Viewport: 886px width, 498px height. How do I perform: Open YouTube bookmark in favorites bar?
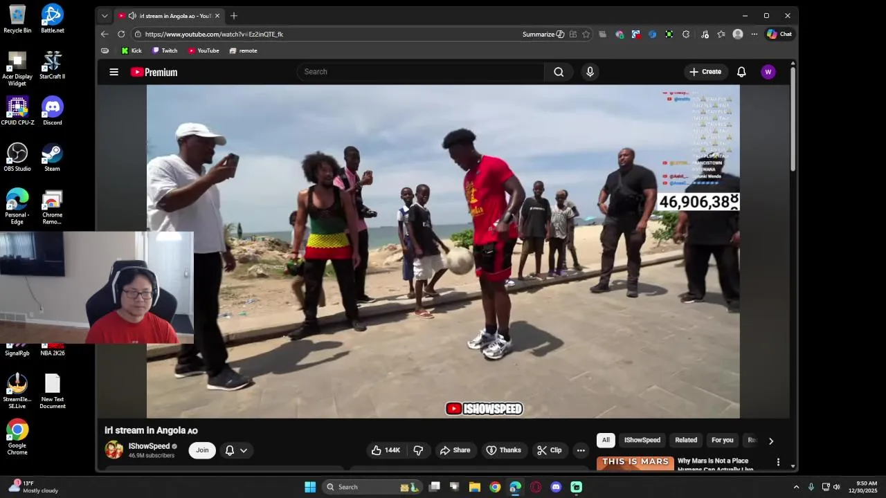point(204,50)
